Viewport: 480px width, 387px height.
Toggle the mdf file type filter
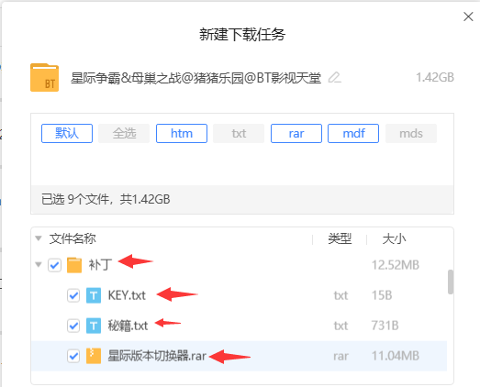353,133
